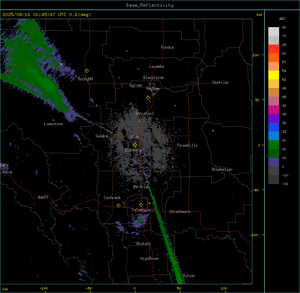This screenshot has width=300, height=293.
Task: Click the 80 value on the dBZ scale
Action: (x=284, y=27)
